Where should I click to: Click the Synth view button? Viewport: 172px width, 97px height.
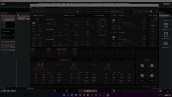(128, 11)
